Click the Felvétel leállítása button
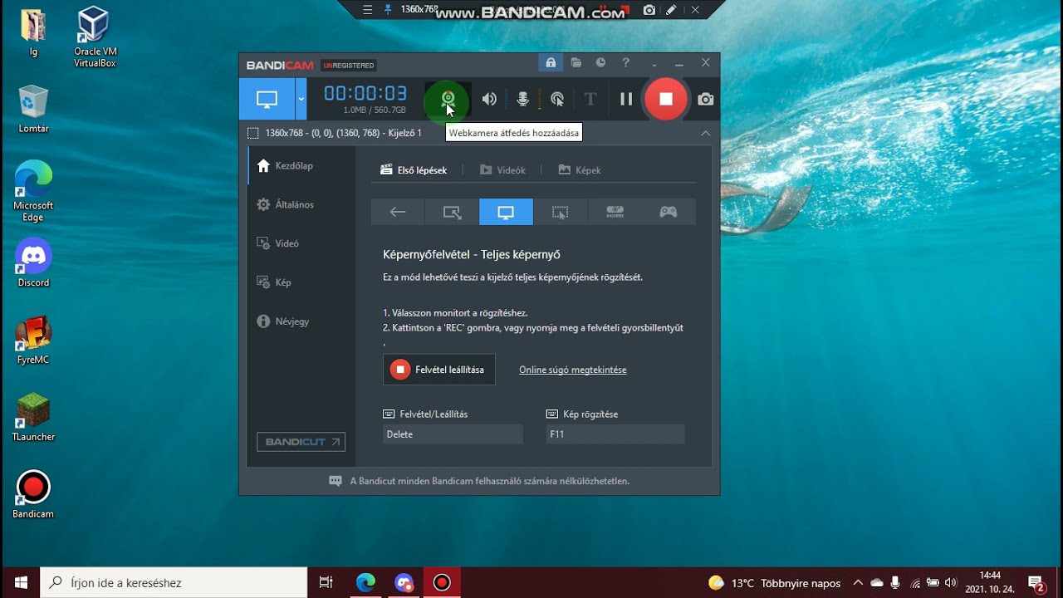This screenshot has height=598, width=1063. coord(439,370)
